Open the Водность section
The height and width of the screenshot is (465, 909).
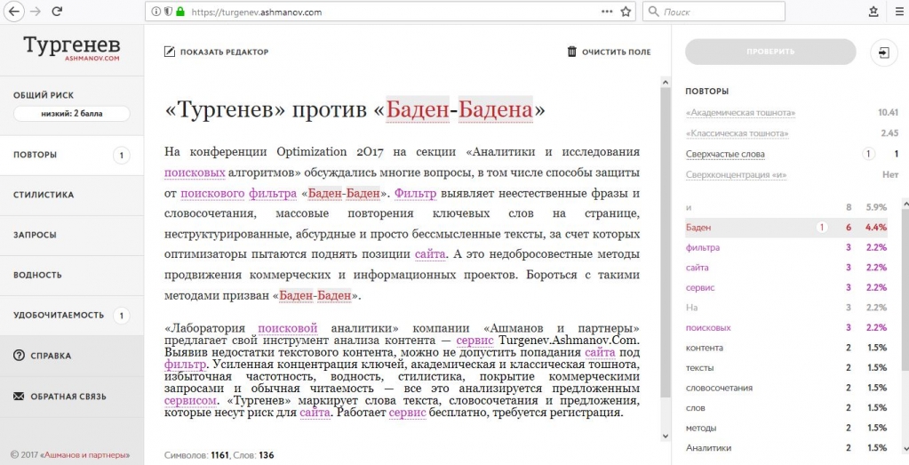(x=72, y=275)
